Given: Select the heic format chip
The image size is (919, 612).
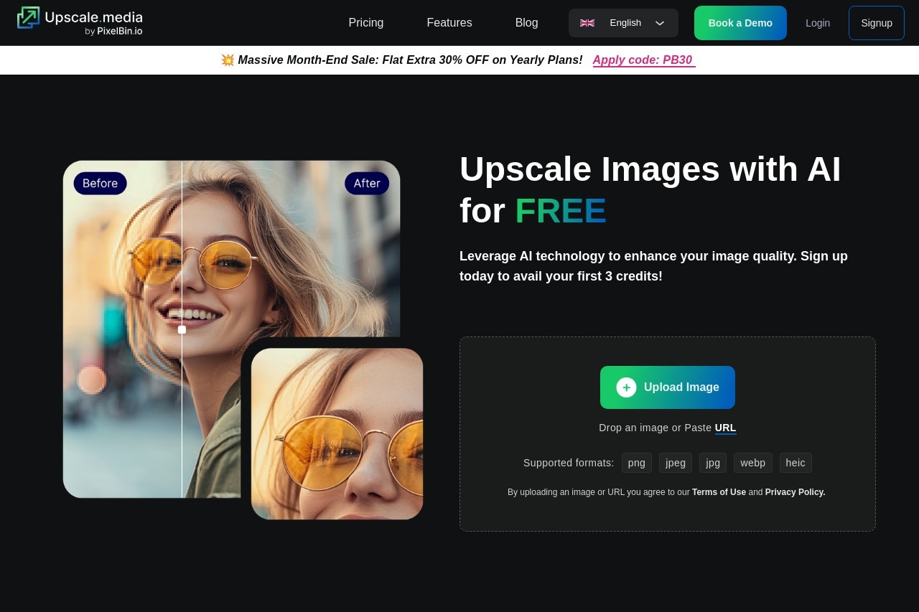Looking at the screenshot, I should (x=796, y=463).
